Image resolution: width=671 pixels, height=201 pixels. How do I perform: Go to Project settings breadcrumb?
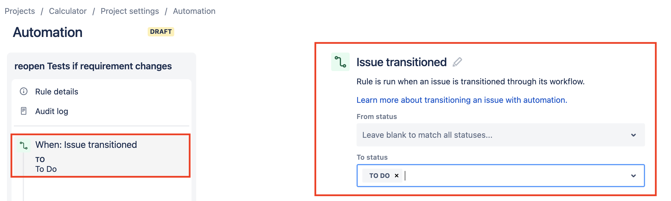click(x=130, y=11)
